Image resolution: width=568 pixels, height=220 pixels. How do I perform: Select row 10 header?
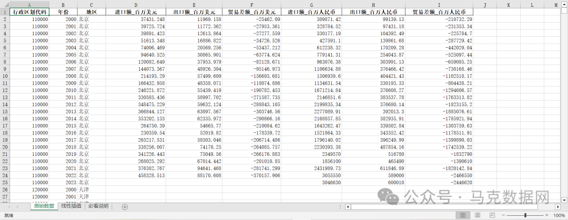5,76
